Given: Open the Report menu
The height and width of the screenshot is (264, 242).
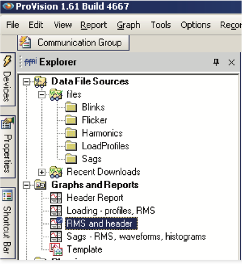Looking at the screenshot, I should point(93,25).
